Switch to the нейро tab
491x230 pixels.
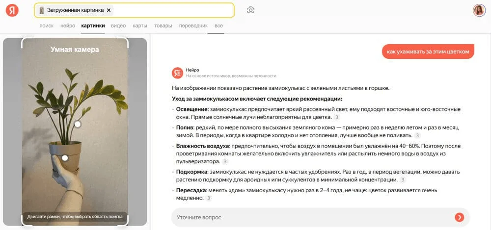[68, 26]
